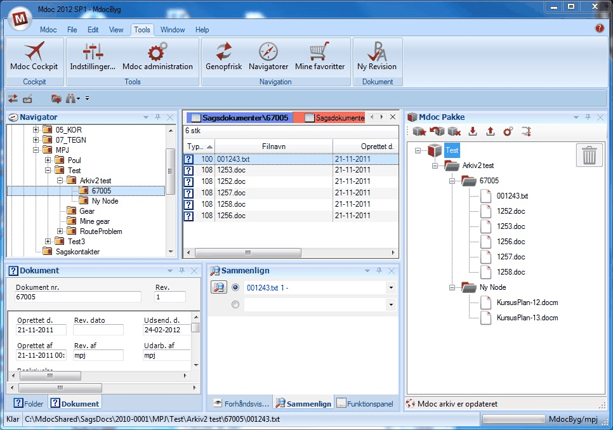613x430 pixels.
Task: Select the Sagskontakter folder in Navigator
Action: tap(77, 252)
